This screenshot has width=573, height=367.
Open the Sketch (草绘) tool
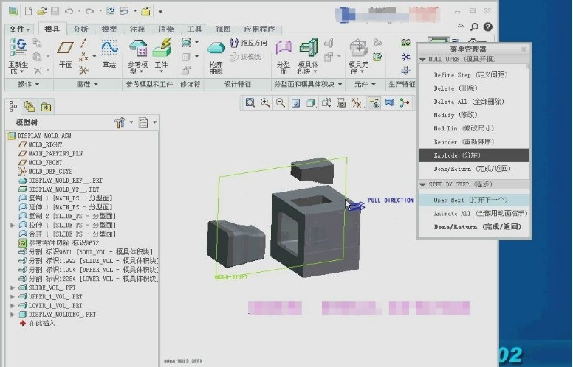pyautogui.click(x=109, y=48)
